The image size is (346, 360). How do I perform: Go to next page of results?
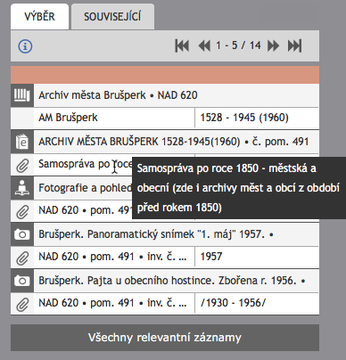273,46
